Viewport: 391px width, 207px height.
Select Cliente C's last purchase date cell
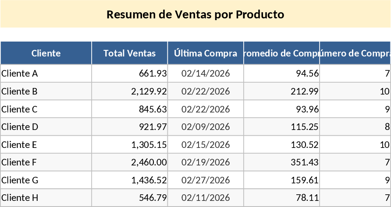(x=206, y=109)
